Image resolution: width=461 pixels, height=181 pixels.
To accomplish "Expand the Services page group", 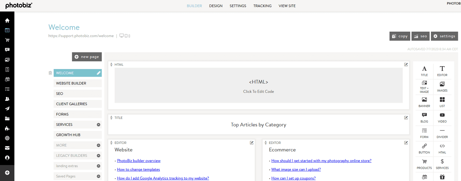I will click(x=98, y=125).
